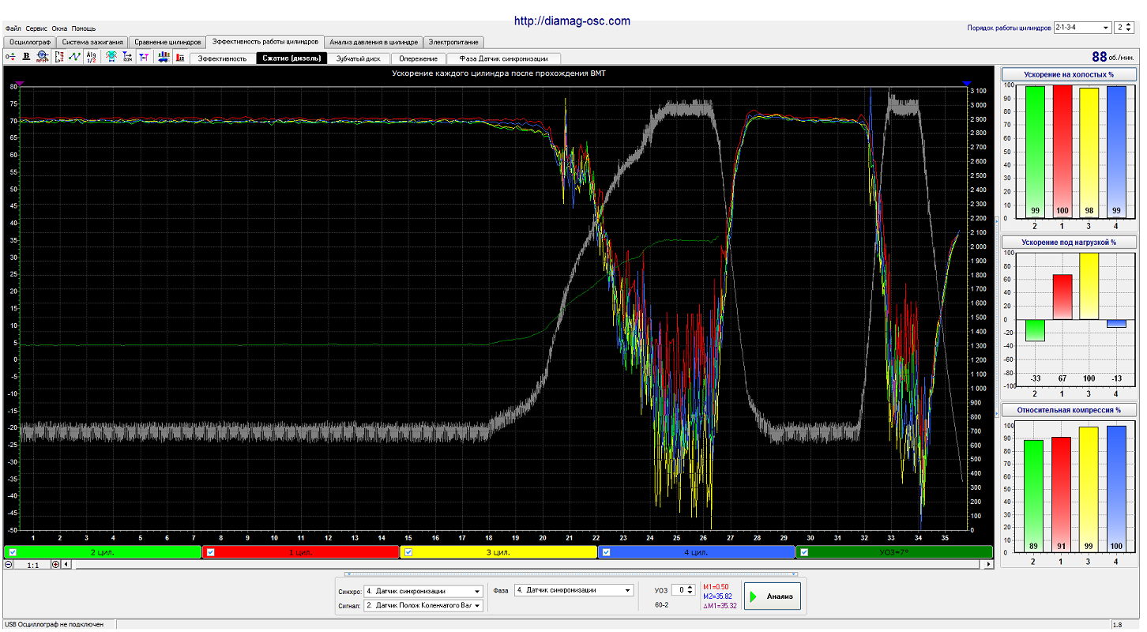Toggle the '3 цил.' yellow channel checkbox
This screenshot has height=632, width=1147.
tap(408, 552)
